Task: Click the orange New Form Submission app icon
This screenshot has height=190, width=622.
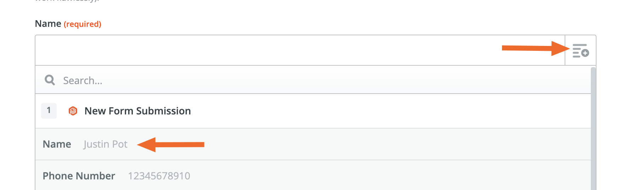Action: pos(73,111)
